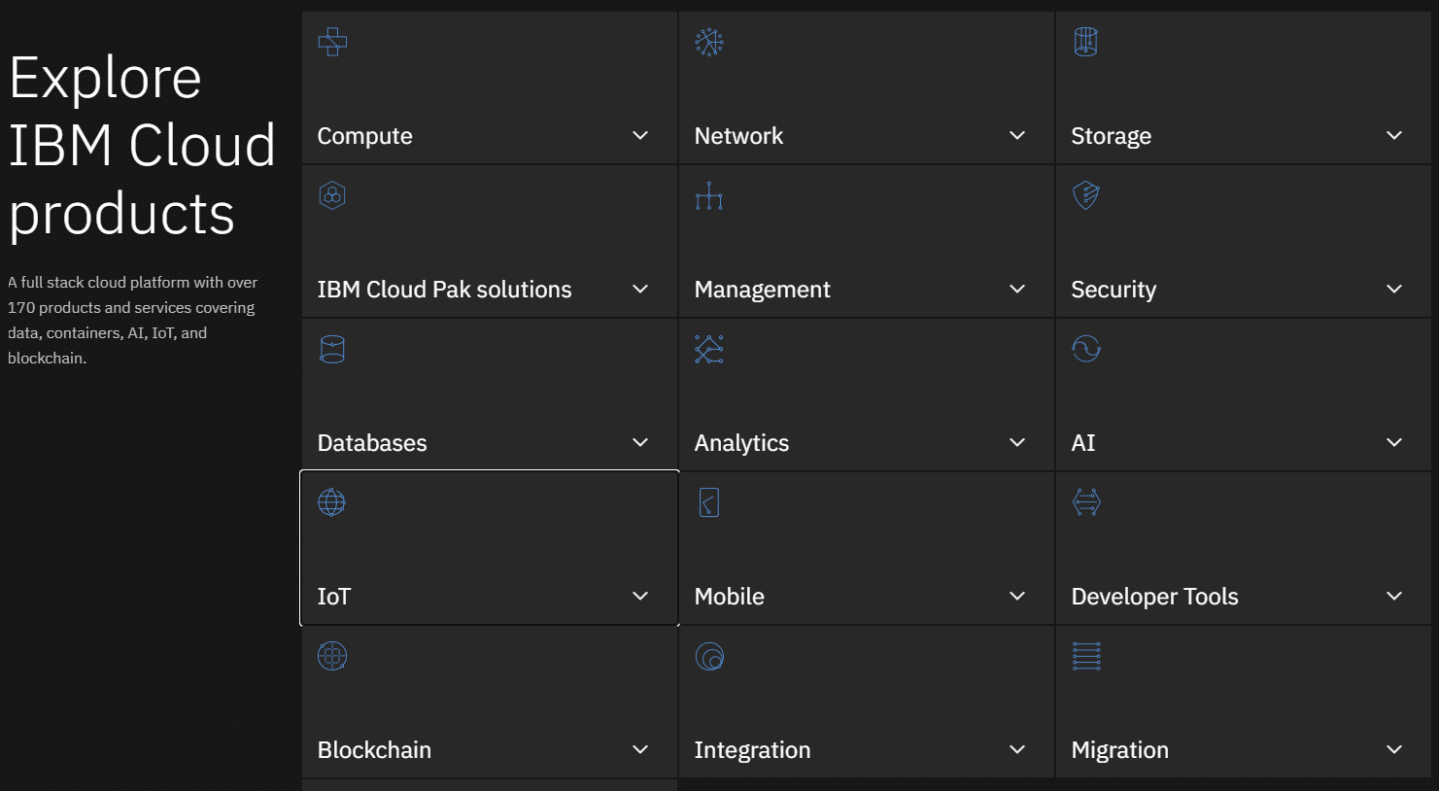Click the Network category icon

coord(709,42)
